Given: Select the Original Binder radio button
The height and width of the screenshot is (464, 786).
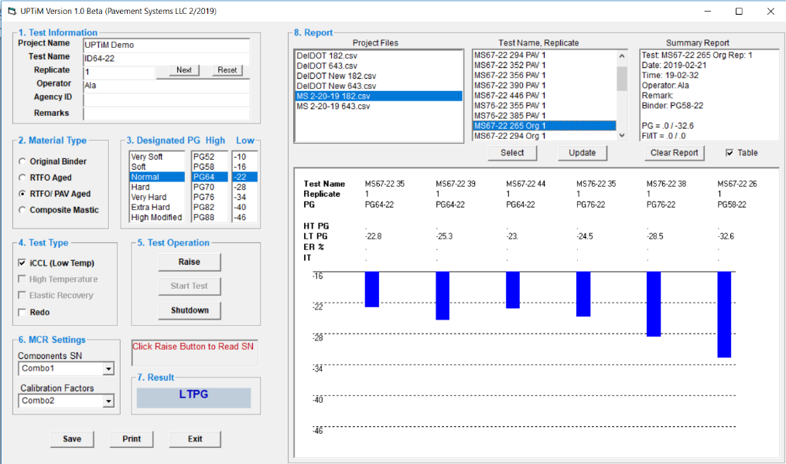Looking at the screenshot, I should click(22, 162).
